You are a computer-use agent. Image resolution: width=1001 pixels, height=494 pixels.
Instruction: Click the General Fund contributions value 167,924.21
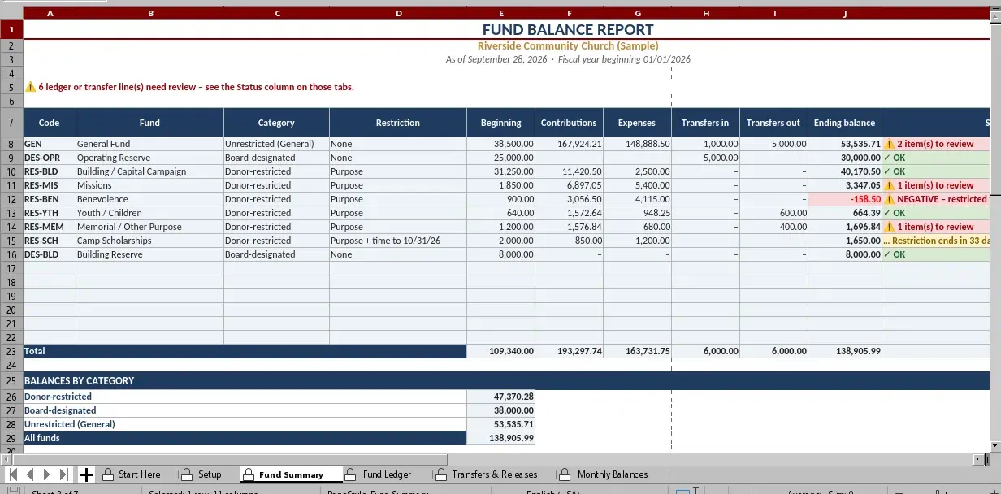[569, 144]
